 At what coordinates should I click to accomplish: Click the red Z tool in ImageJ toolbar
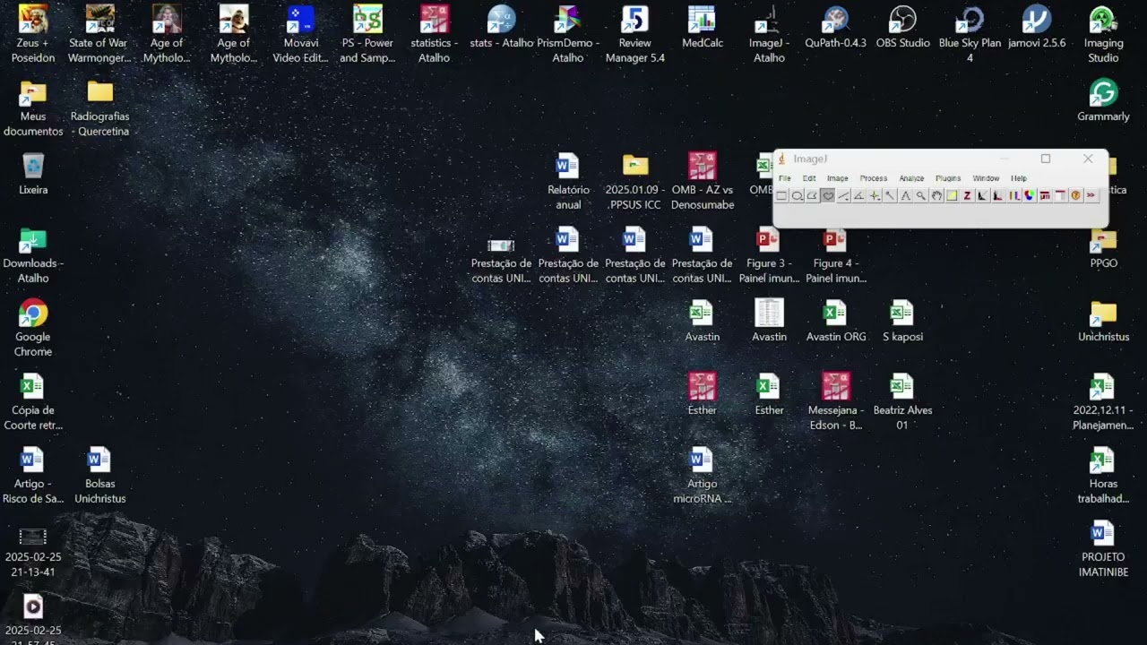pos(967,195)
